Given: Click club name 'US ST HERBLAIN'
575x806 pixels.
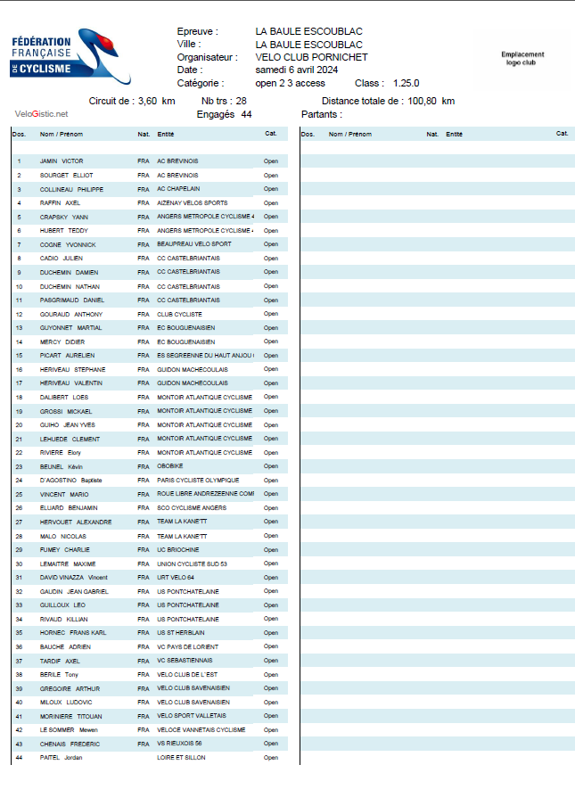Looking at the screenshot, I should coord(181,633).
